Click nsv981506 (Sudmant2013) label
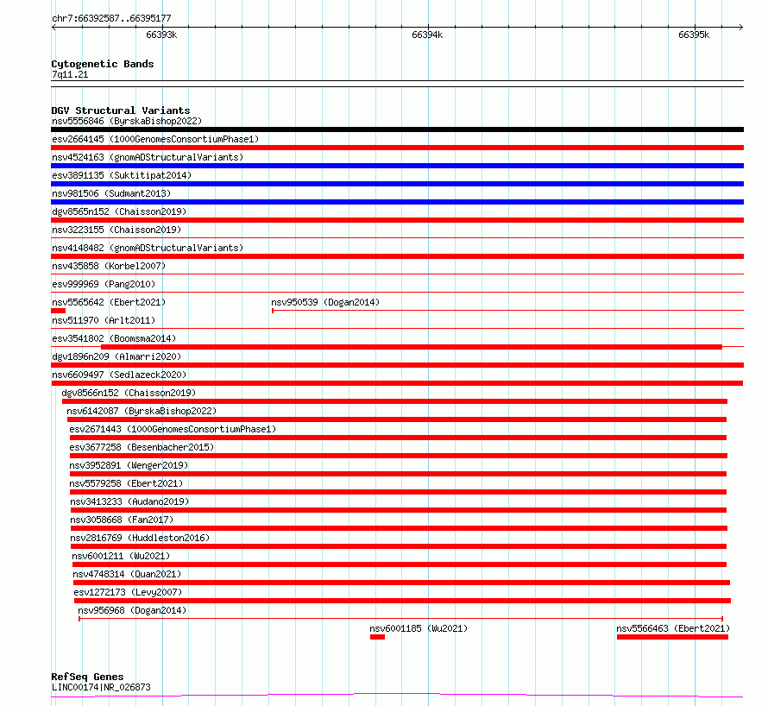Screen dimensions: 768x706 (x=111, y=193)
